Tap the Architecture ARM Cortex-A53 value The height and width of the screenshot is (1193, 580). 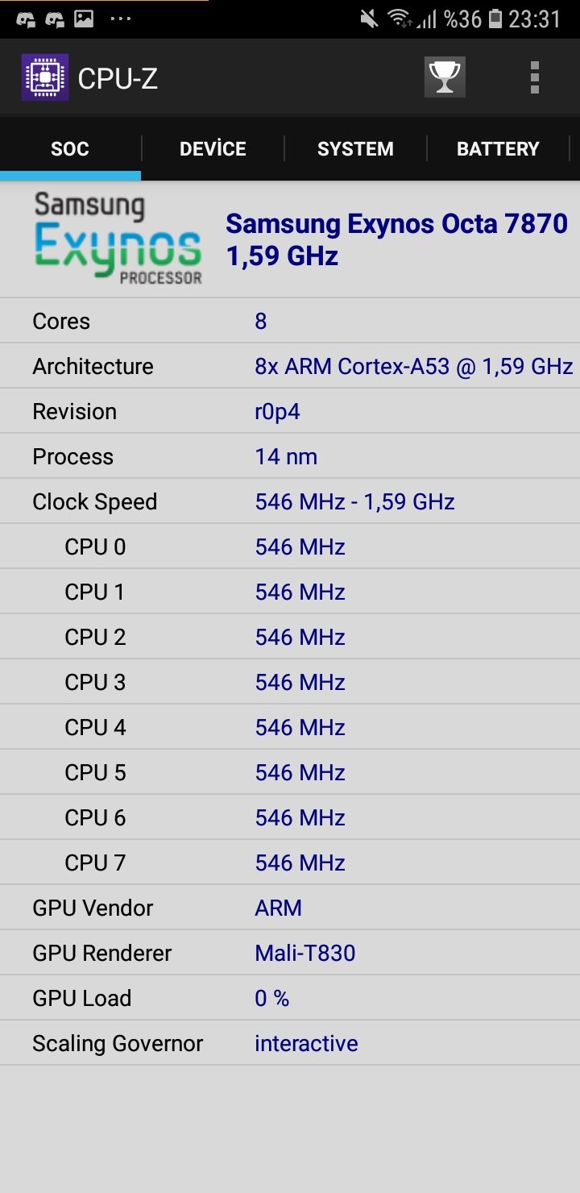click(413, 366)
